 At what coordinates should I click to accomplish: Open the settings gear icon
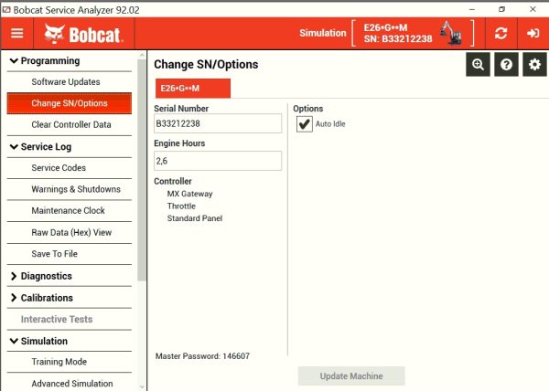coord(534,64)
